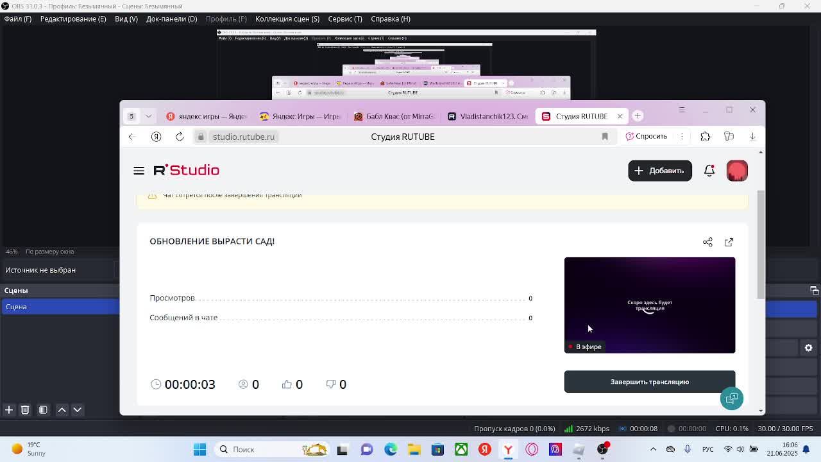
Task: Open three-dot menu next to Спросить
Action: [x=682, y=136]
